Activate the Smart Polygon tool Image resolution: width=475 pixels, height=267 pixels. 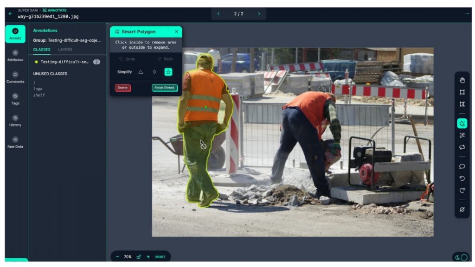coord(462,124)
